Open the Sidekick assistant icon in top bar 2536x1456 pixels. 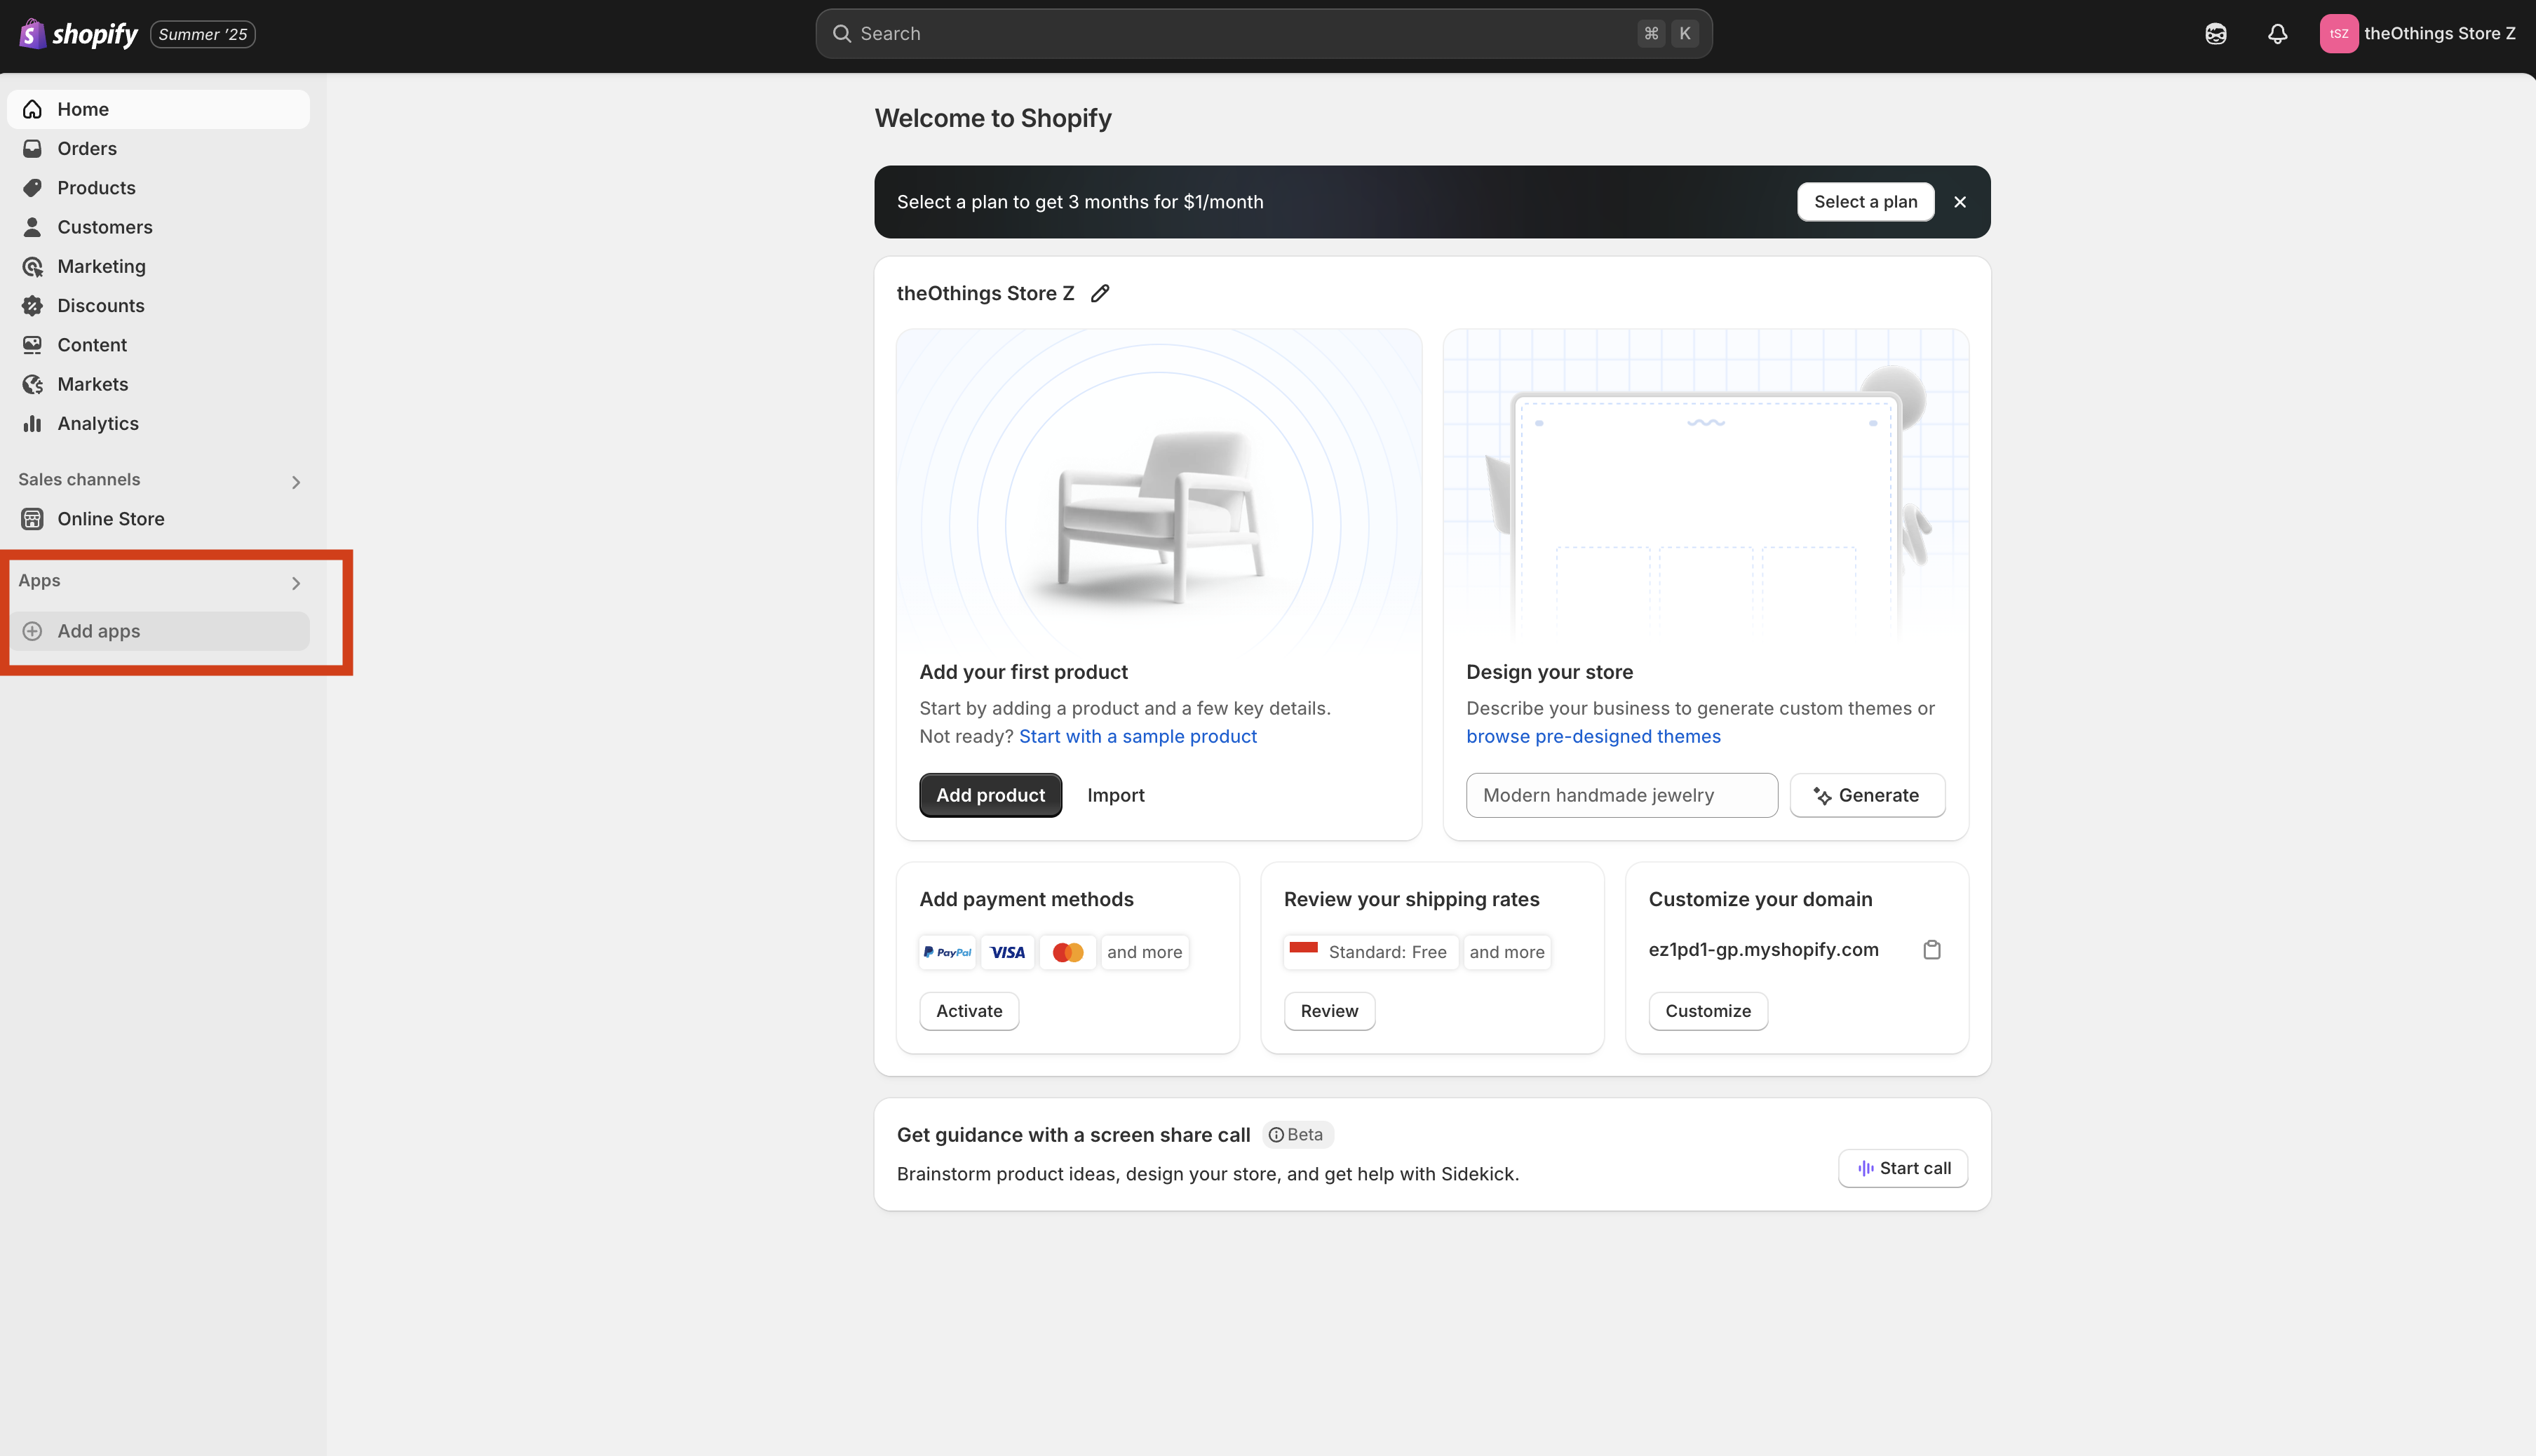[x=2215, y=34]
